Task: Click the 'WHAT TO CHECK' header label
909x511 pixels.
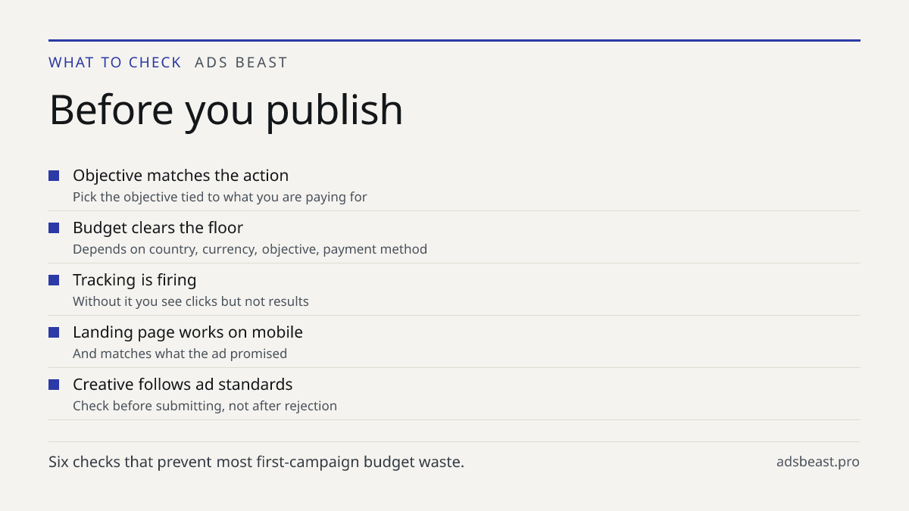Action: tap(115, 63)
